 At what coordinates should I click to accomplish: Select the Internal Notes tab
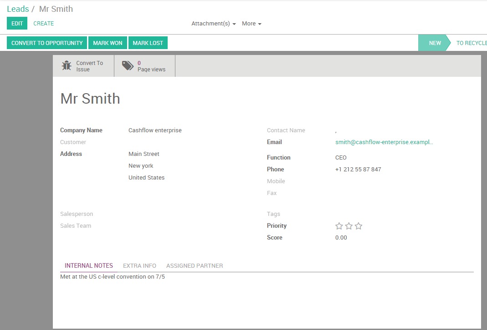pos(88,266)
